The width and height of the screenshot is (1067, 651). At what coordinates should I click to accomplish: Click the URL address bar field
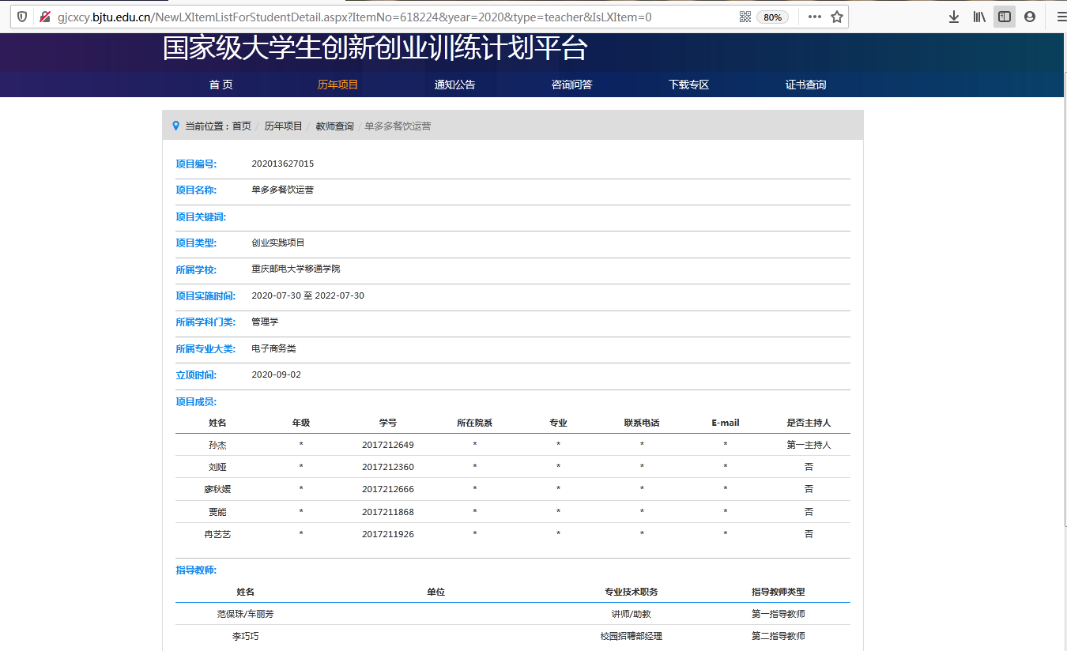[395, 17]
